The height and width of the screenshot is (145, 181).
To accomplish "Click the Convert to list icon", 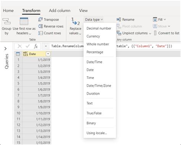I will pos(155,33).
